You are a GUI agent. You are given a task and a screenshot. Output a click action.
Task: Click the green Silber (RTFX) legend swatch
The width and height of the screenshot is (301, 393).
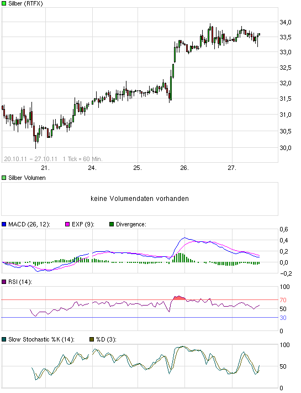(x=4, y=3)
